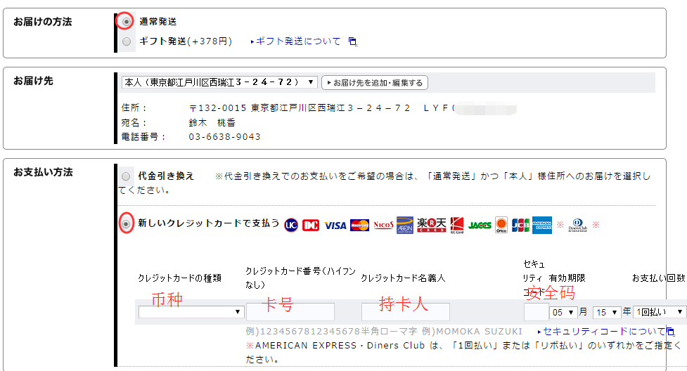Choose 代金引き換え cash on delivery

[x=126, y=176]
